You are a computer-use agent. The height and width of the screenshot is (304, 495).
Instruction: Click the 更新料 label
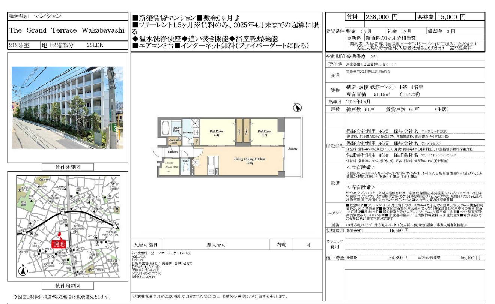[x=354, y=38]
